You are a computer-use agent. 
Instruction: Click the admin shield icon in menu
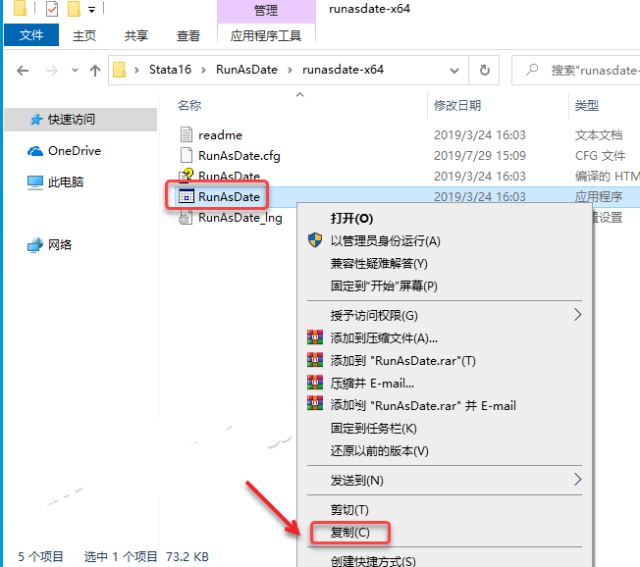(315, 240)
